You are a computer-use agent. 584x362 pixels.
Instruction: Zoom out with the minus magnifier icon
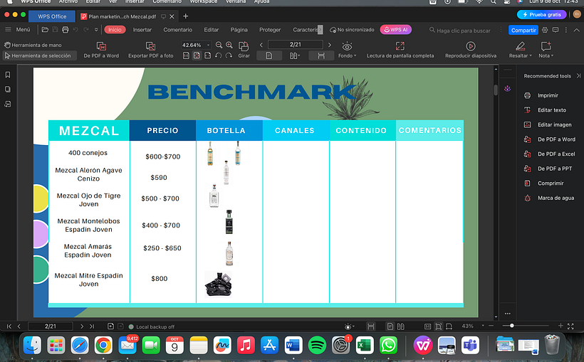click(219, 45)
